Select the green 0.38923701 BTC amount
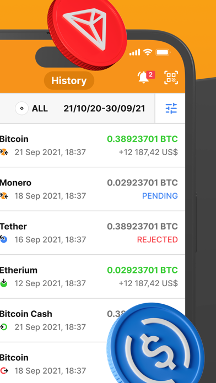The image size is (216, 383). (x=142, y=139)
